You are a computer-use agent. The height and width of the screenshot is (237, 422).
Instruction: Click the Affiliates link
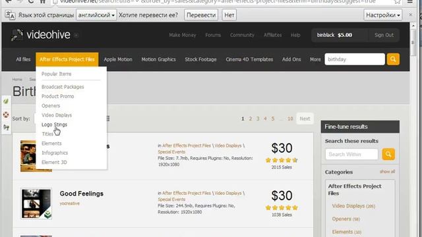click(272, 35)
